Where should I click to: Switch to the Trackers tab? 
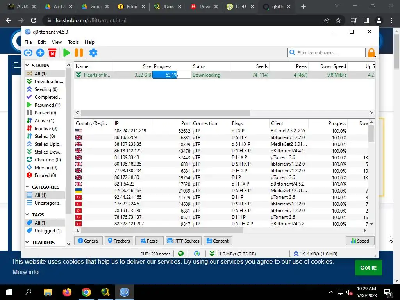119,241
